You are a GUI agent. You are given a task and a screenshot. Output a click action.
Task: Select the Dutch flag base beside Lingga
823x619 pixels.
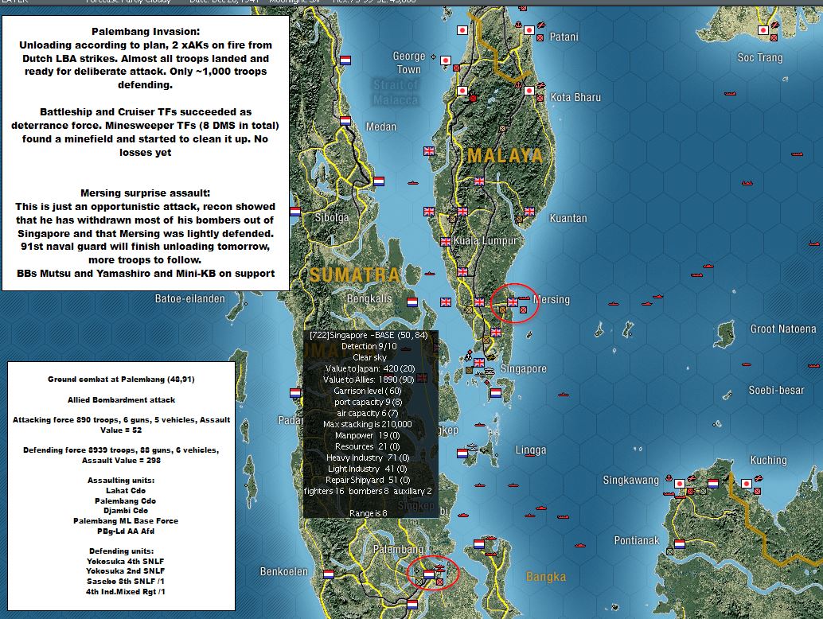point(462,454)
